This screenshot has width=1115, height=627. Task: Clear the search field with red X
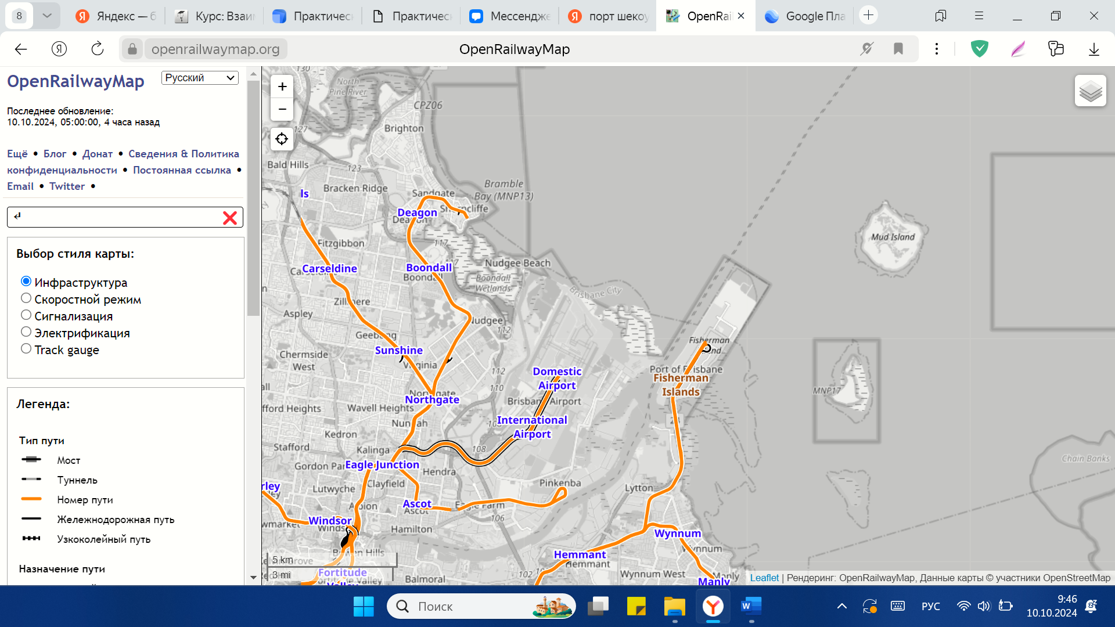tap(230, 218)
